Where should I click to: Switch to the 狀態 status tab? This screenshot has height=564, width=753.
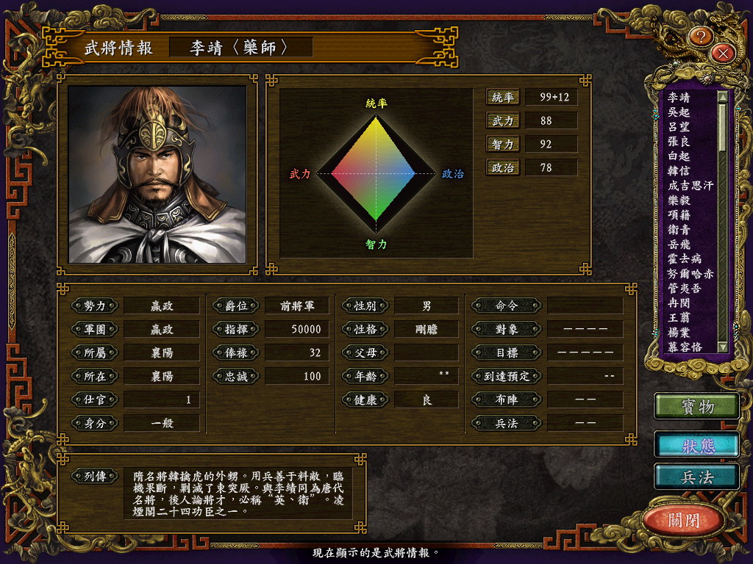click(x=697, y=445)
